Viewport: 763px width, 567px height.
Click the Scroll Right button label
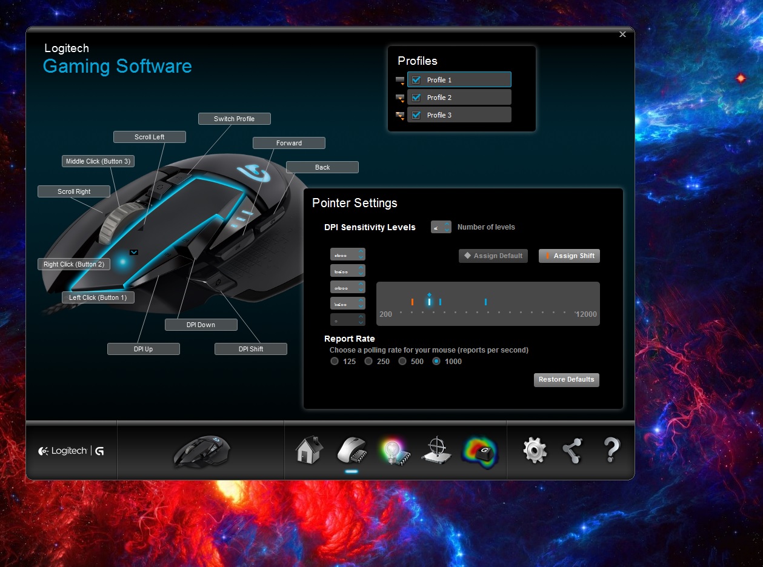[74, 191]
